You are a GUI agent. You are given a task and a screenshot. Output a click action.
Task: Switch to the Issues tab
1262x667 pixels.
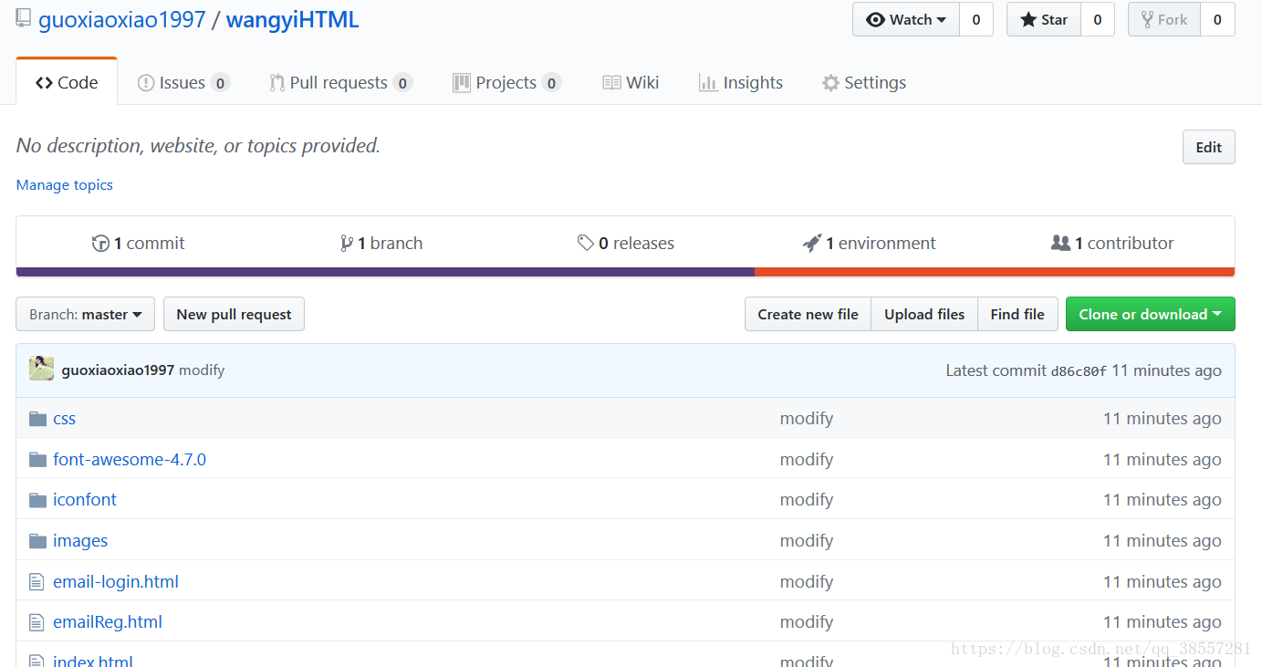pos(183,82)
